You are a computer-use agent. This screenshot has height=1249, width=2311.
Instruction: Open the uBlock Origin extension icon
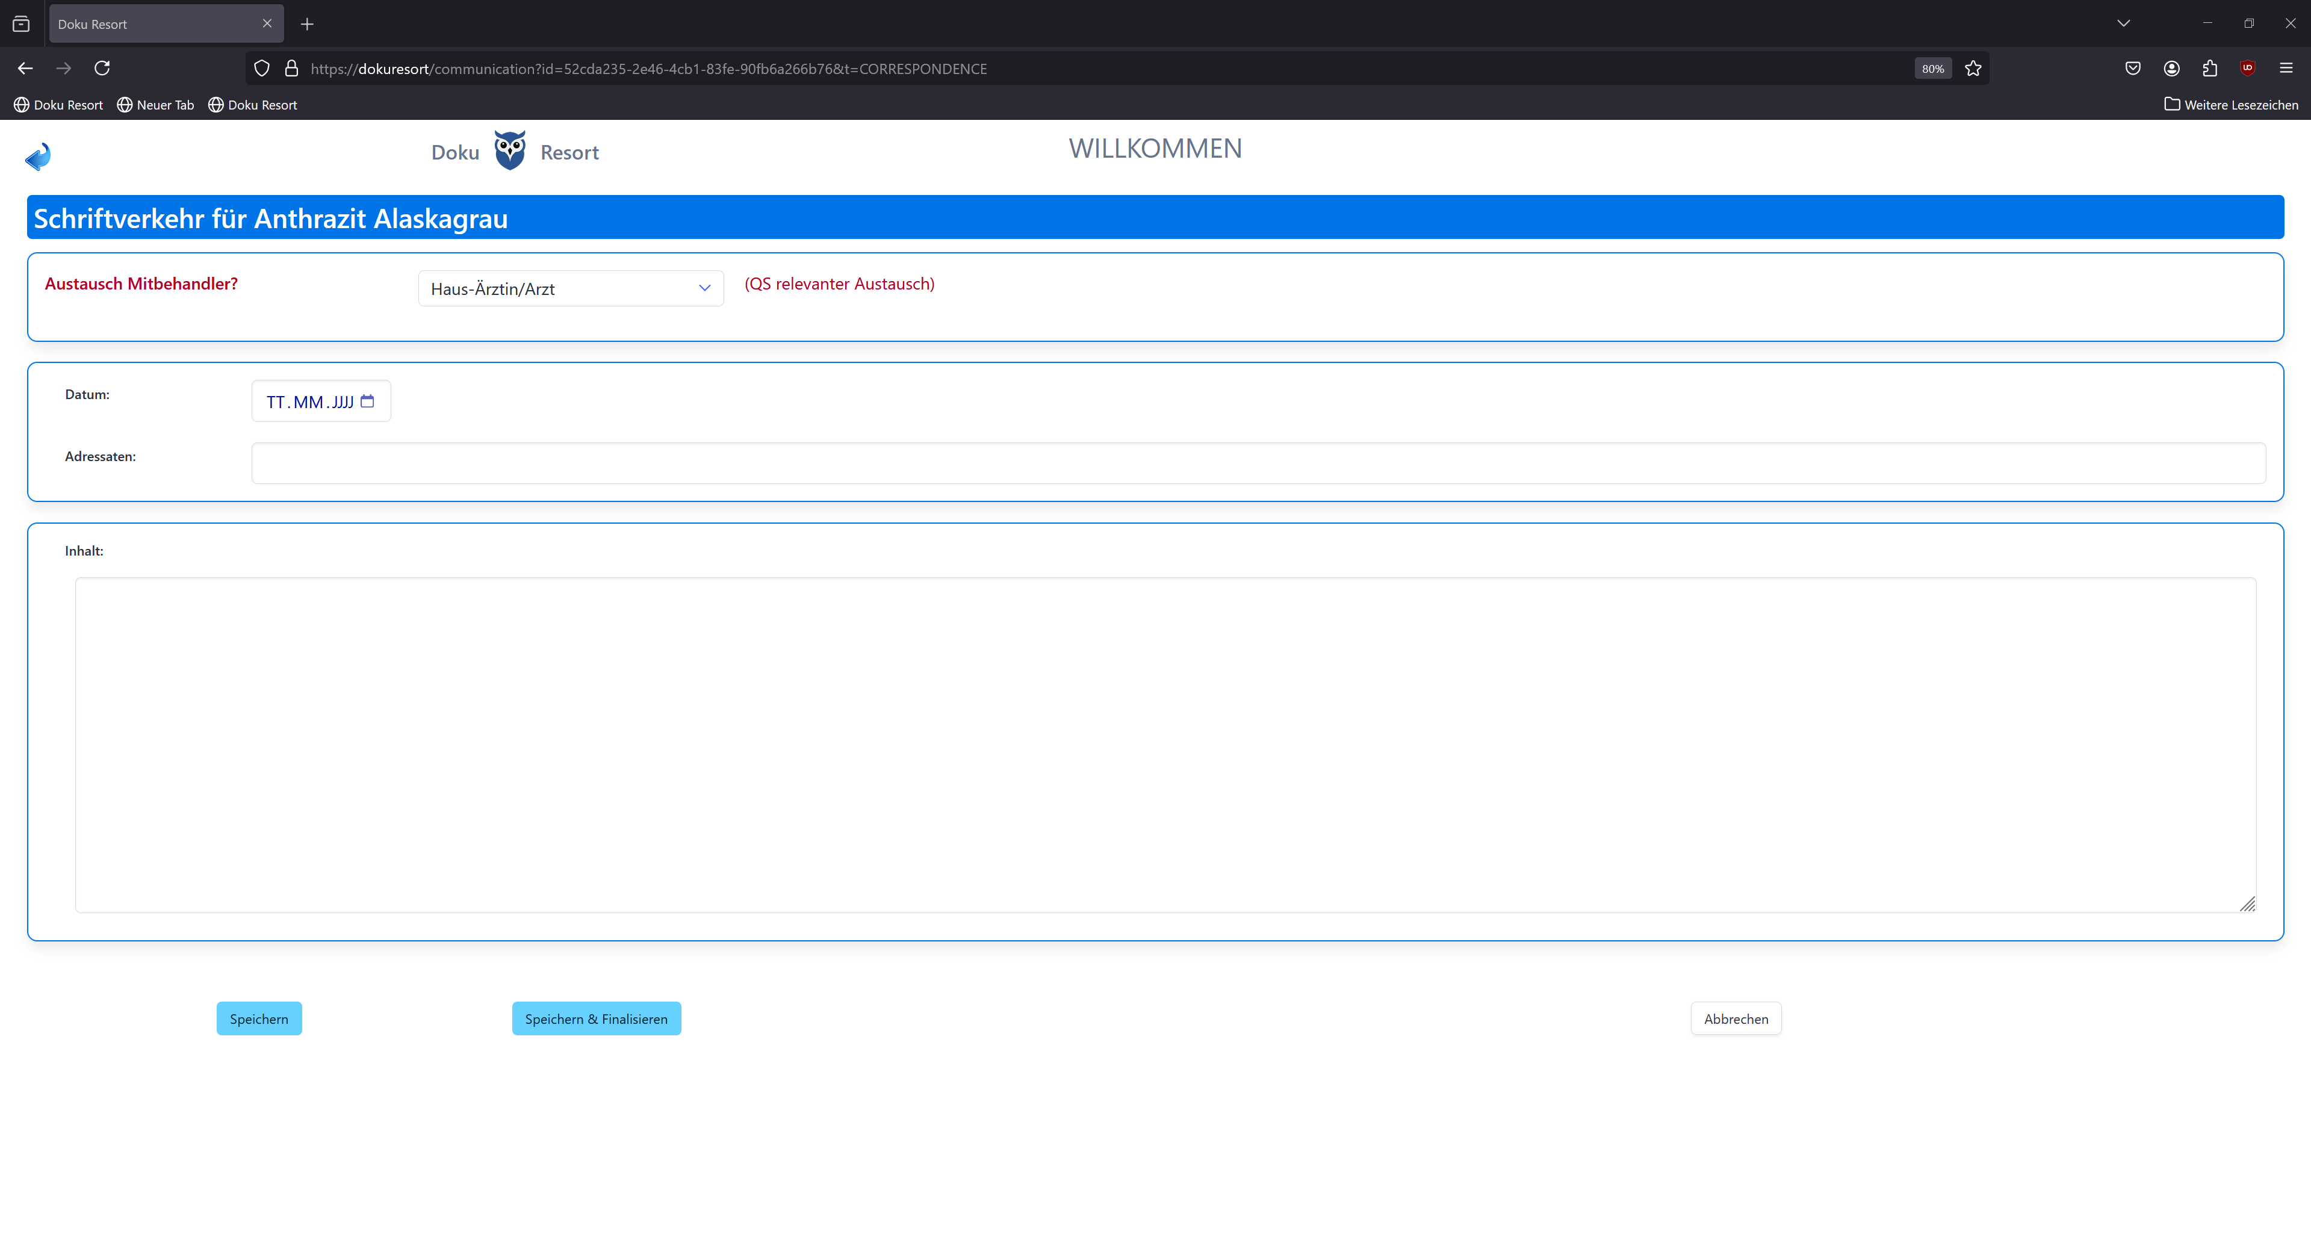[x=2247, y=68]
